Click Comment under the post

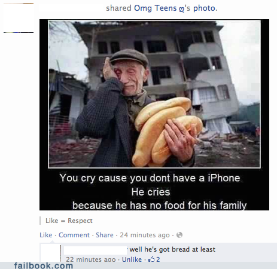(x=74, y=235)
